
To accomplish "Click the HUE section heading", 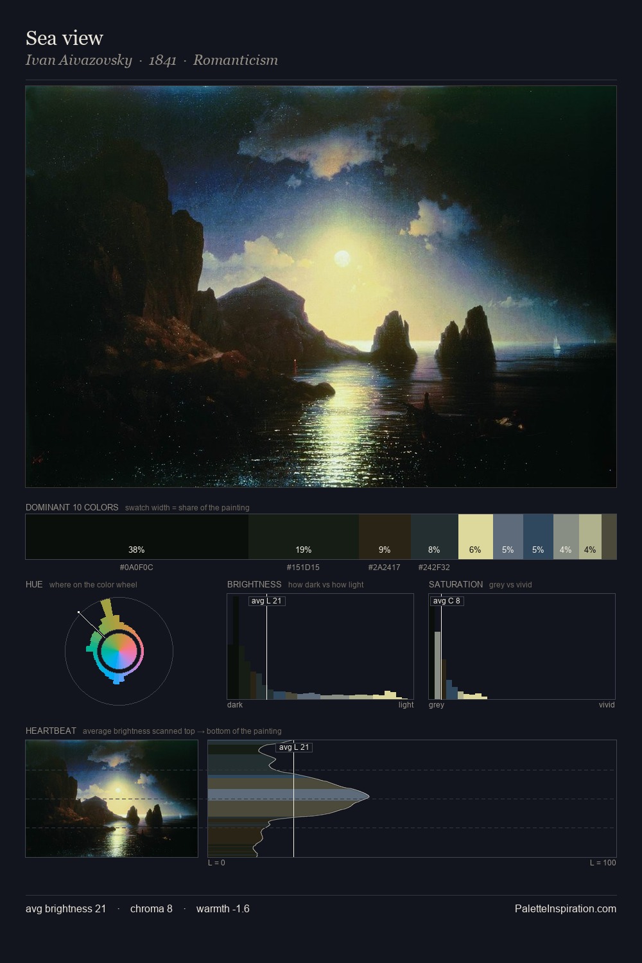I will pyautogui.click(x=34, y=584).
